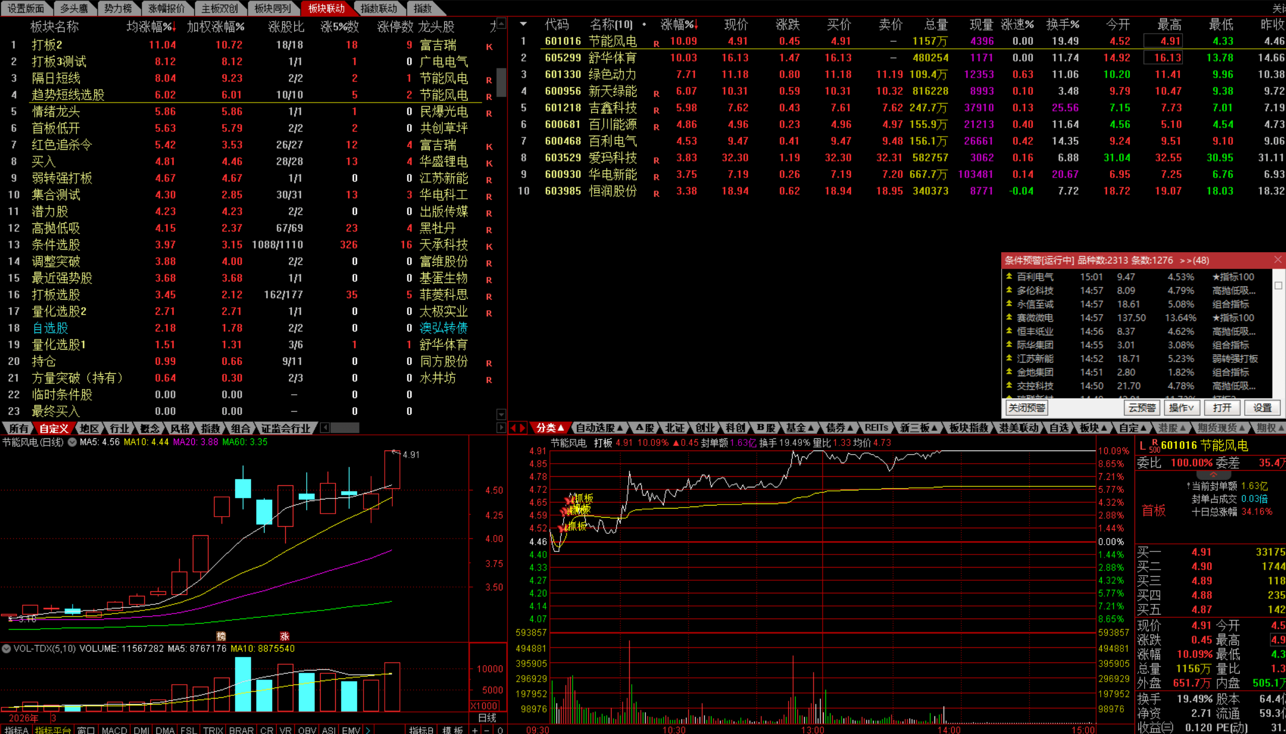Sort by the 均涨幅% column header
Screen dimensions: 1286x734
click(150, 26)
